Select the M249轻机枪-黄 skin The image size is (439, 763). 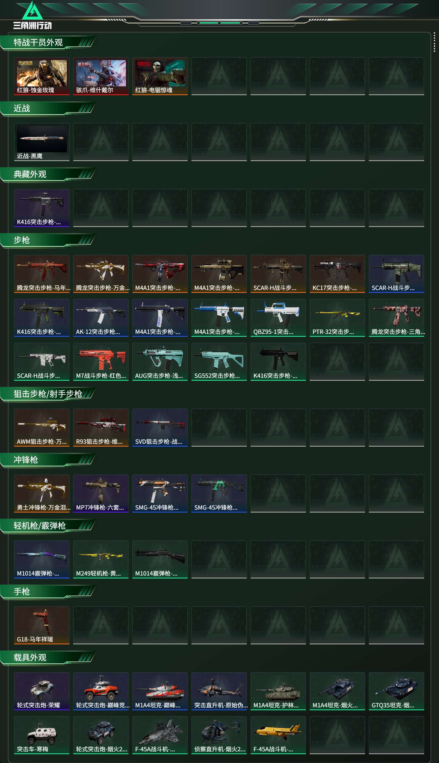pyautogui.click(x=101, y=559)
